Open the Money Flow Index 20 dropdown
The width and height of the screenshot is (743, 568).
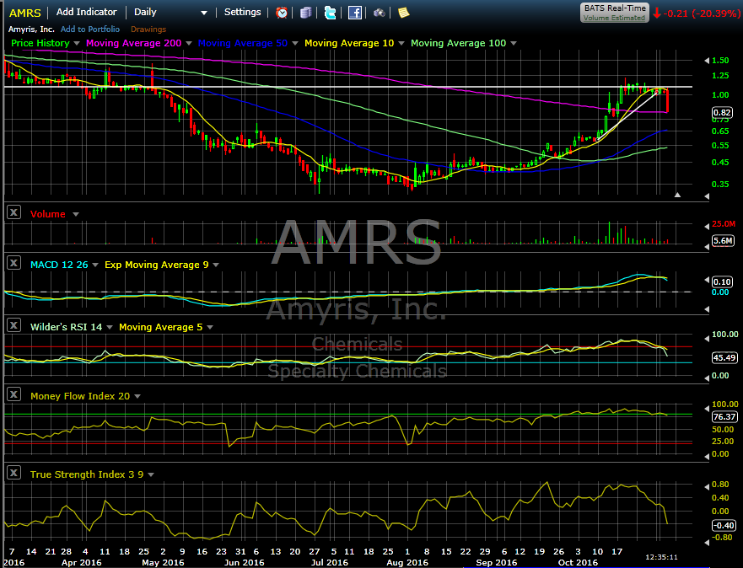[137, 396]
